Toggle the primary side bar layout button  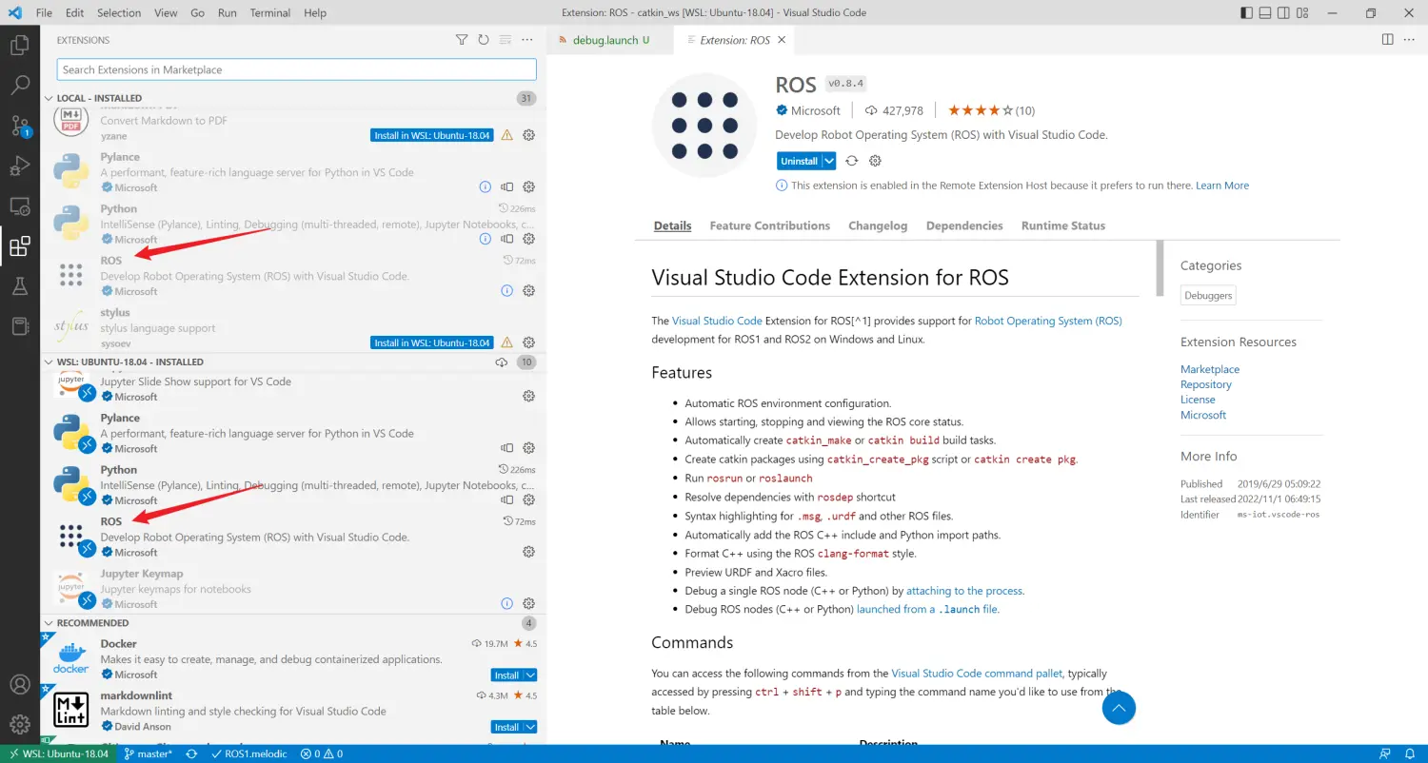[1247, 13]
